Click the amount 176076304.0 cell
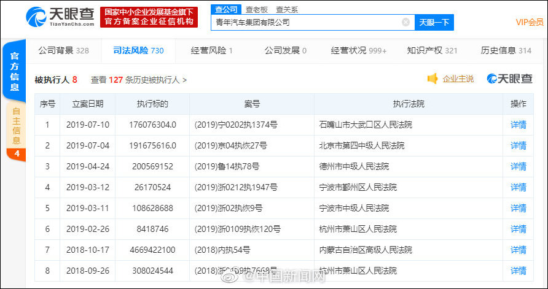This screenshot has height=289, width=548. pyautogui.click(x=152, y=125)
